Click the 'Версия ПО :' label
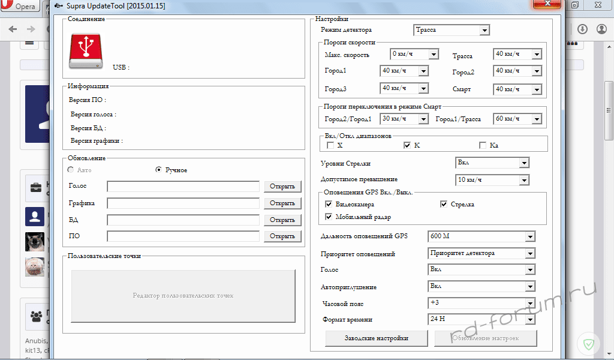The height and width of the screenshot is (360, 614). coord(88,100)
